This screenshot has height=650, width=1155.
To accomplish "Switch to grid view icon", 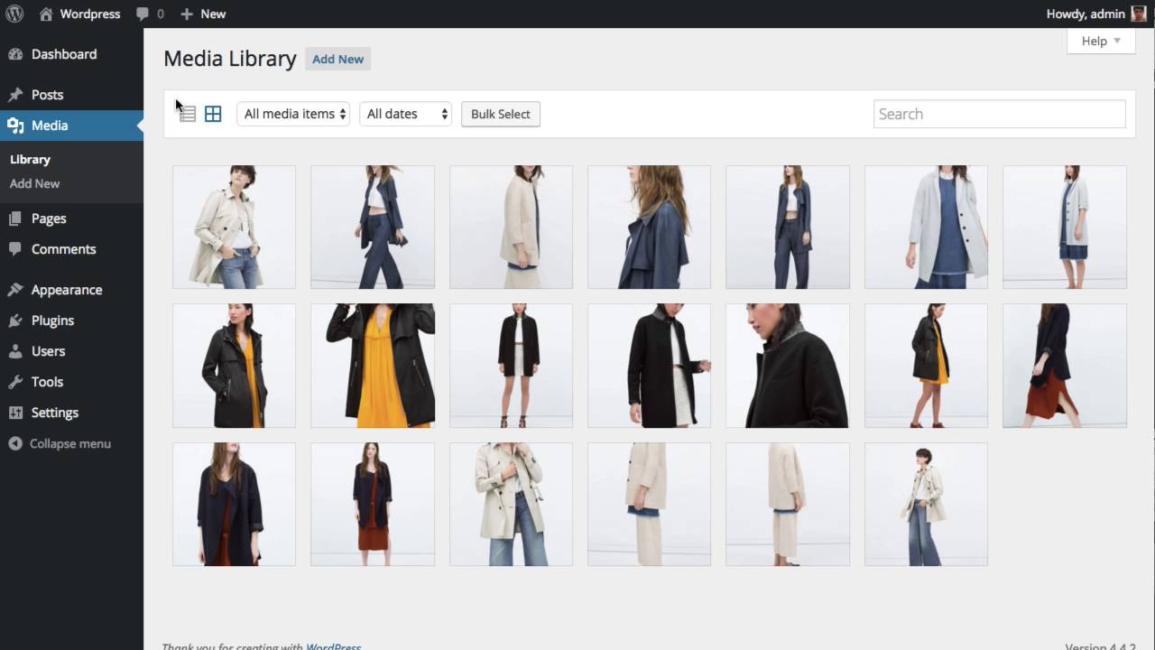I will (213, 114).
